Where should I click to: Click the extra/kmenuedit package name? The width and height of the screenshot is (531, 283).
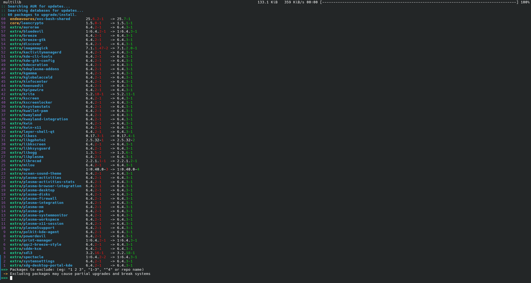tap(27, 86)
